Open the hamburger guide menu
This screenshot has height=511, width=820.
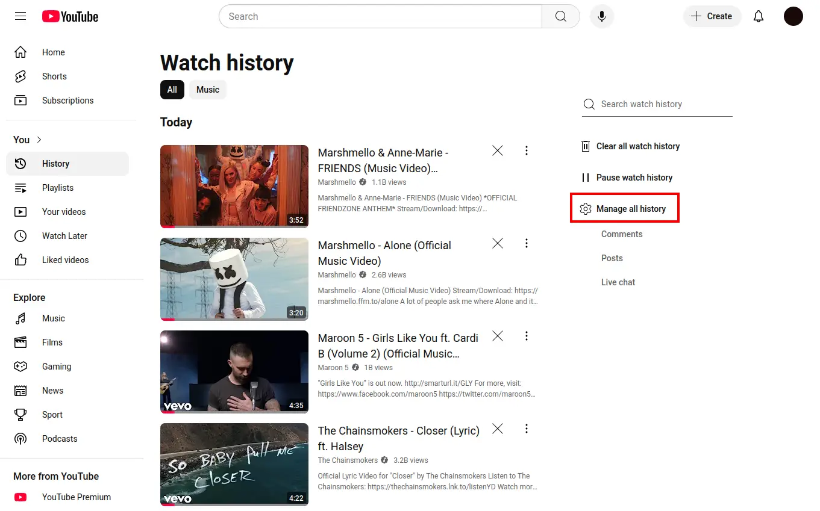(x=20, y=16)
